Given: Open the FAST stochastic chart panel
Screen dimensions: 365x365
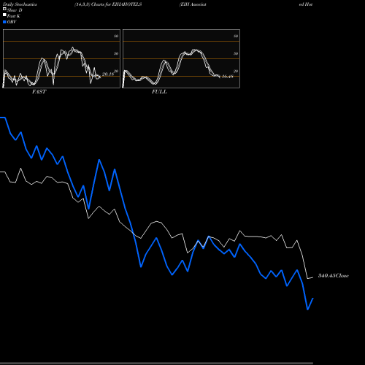Looking at the screenshot, I should [61, 58].
